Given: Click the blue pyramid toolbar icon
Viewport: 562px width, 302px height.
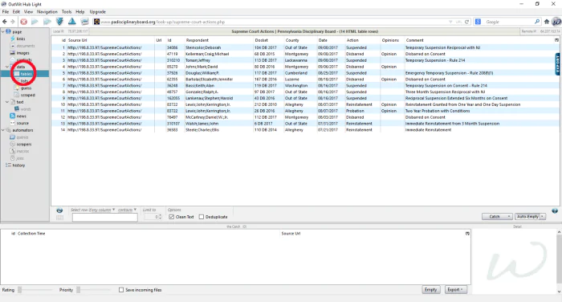Looking at the screenshot, I should click(x=72, y=22).
